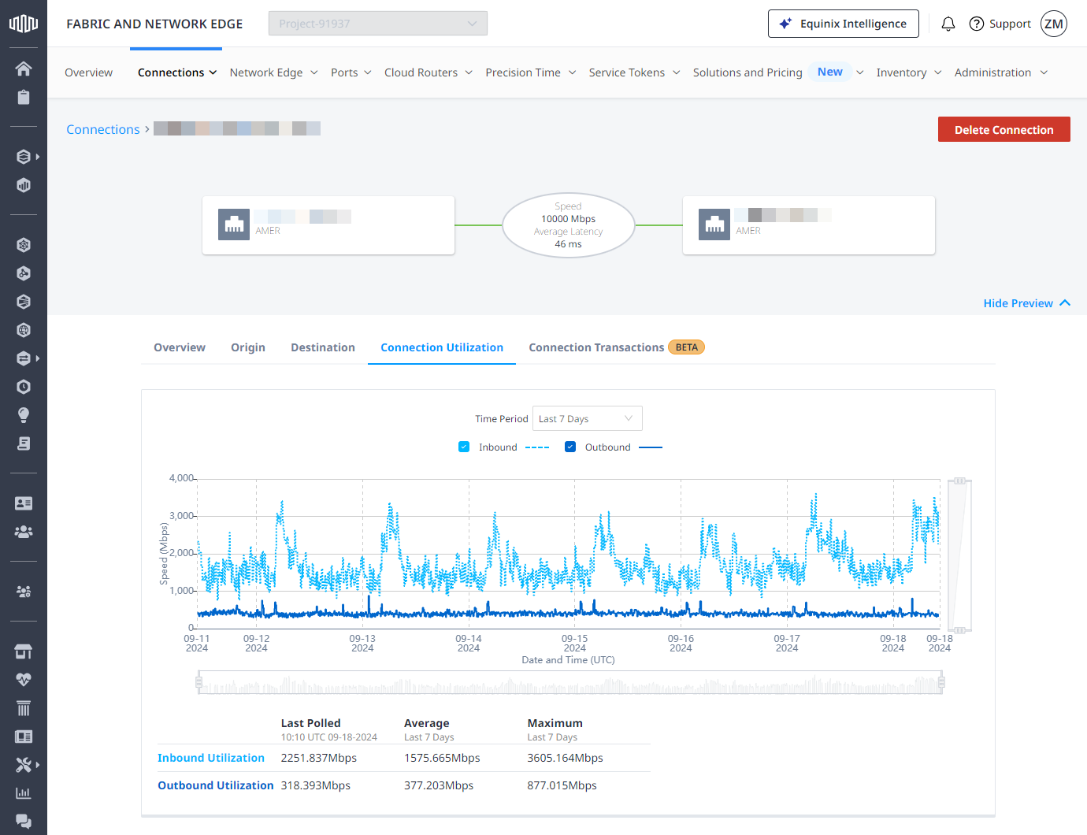Click the lightbulb icon in sidebar
The width and height of the screenshot is (1087, 835).
click(x=24, y=415)
